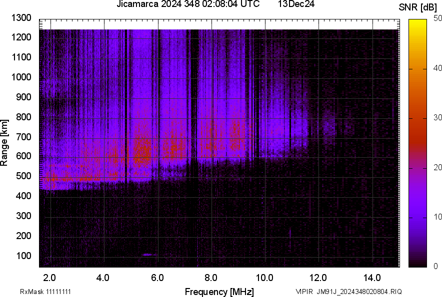
Task: Click the colorbar tick value 50
Action: [x=437, y=18]
